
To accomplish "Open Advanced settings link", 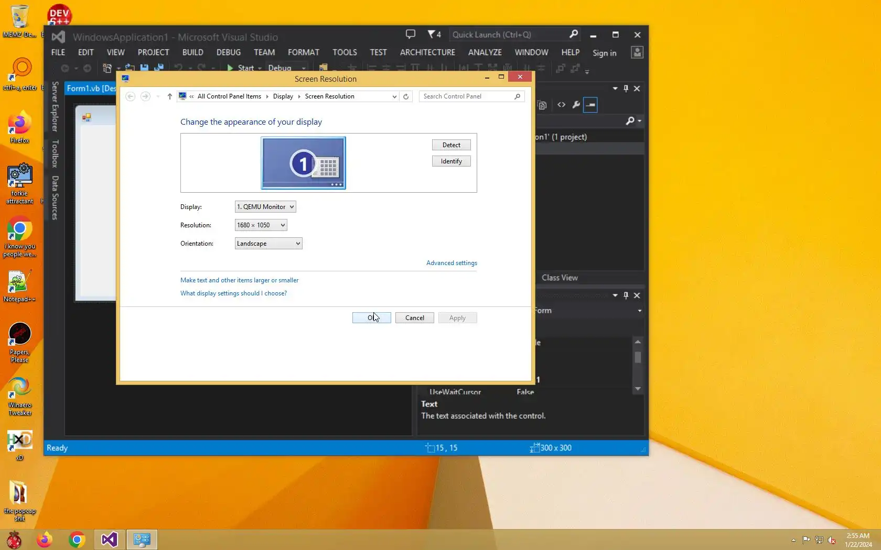I will [x=452, y=263].
